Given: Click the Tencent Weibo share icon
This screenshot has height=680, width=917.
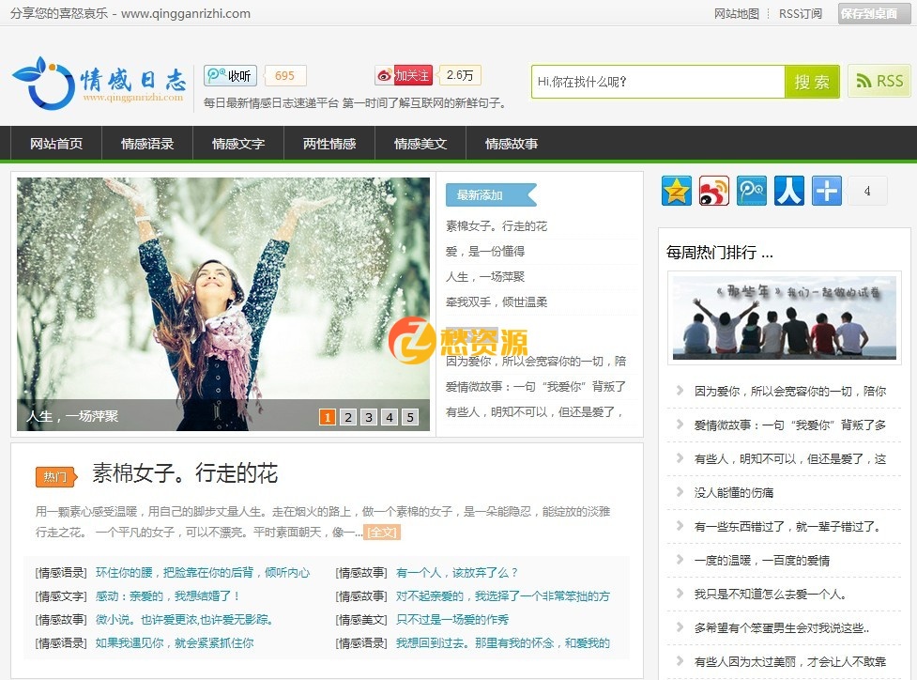Looking at the screenshot, I should [x=751, y=190].
